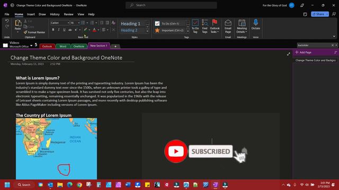Click the user account avatar
The width and height of the screenshot is (339, 190).
292,5
